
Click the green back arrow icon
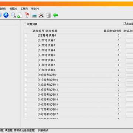click(x=55, y=15)
